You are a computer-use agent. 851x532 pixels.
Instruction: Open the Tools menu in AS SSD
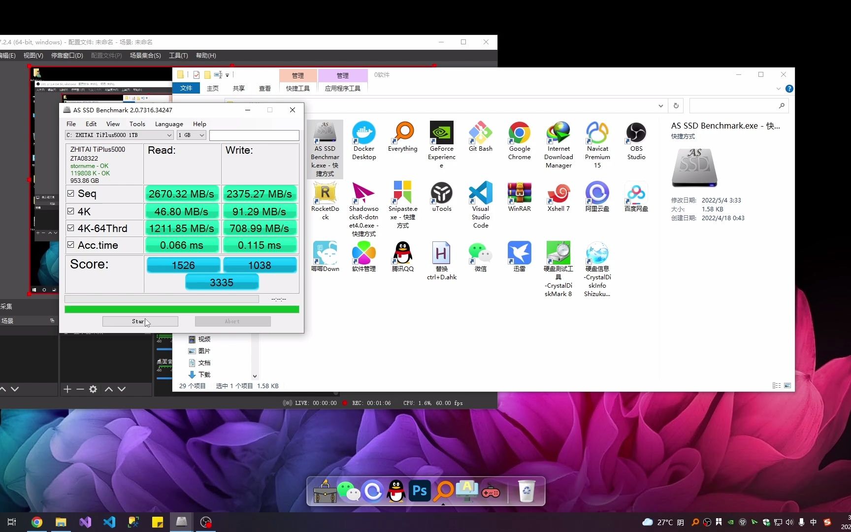point(137,124)
